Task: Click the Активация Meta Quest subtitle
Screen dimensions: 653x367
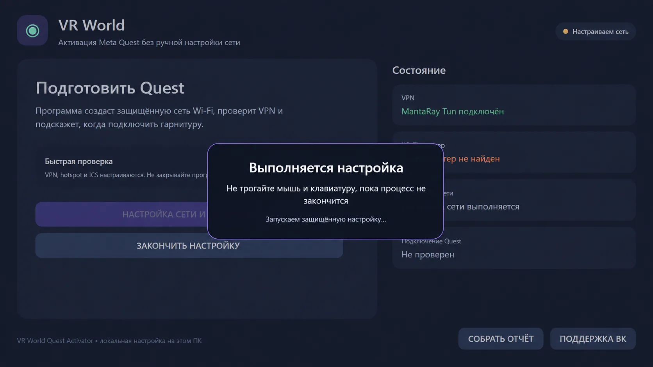Action: point(149,43)
